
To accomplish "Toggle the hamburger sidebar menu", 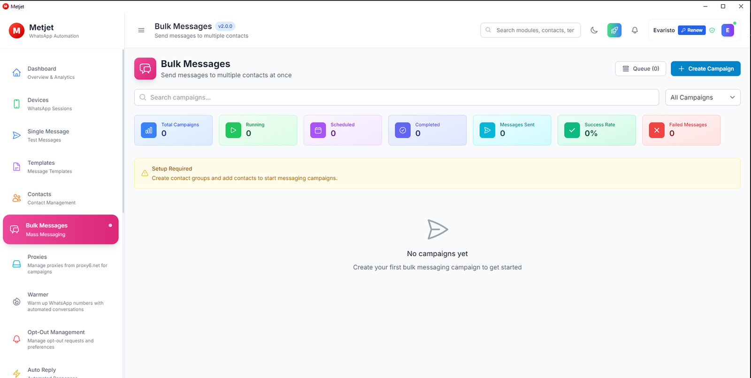I will coord(141,30).
